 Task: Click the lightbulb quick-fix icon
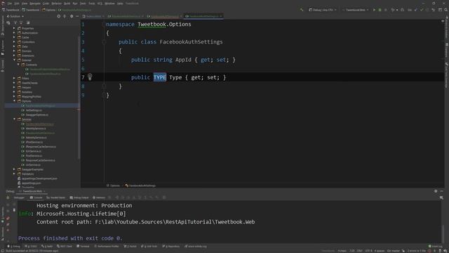coord(90,77)
